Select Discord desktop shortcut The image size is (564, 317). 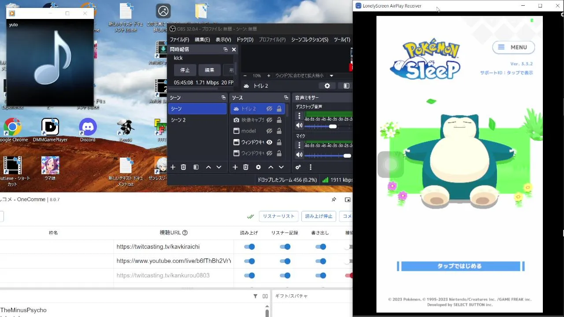tap(88, 130)
